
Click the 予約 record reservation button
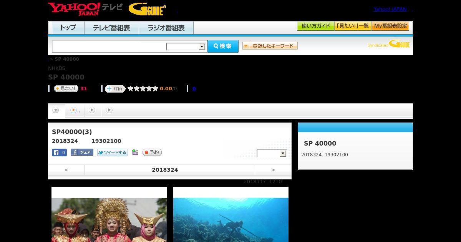[x=152, y=152]
